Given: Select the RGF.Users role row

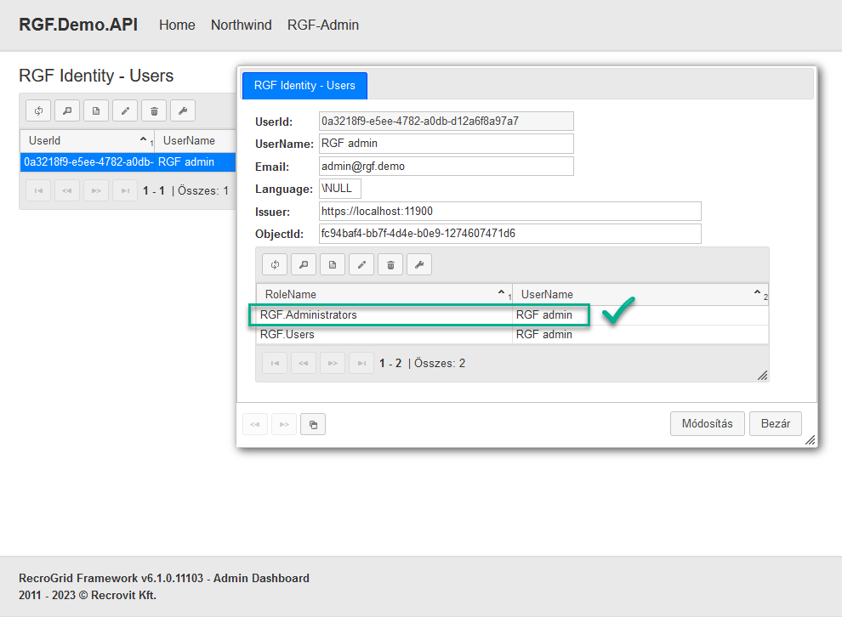Looking at the screenshot, I should (x=383, y=335).
